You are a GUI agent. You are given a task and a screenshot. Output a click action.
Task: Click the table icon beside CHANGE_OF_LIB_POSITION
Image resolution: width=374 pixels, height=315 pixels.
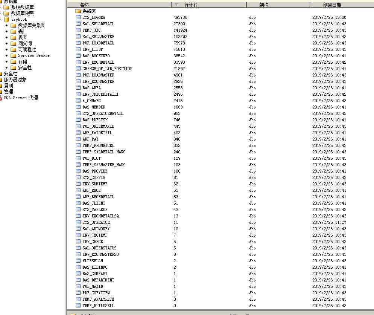click(78, 69)
